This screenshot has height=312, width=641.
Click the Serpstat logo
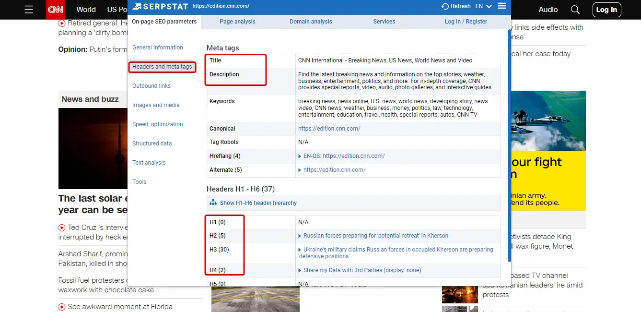[x=160, y=6]
